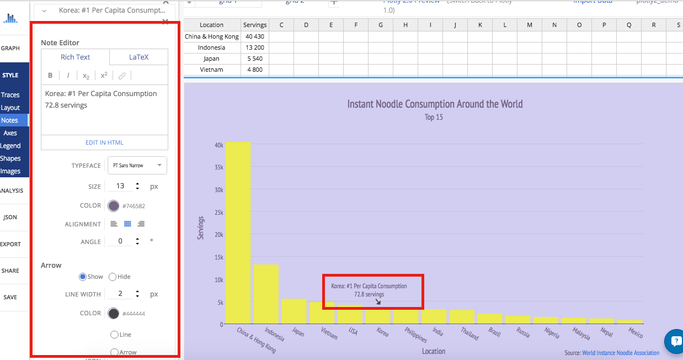Click the Indonesia bar in the chart
The image size is (683, 360).
pos(266,294)
